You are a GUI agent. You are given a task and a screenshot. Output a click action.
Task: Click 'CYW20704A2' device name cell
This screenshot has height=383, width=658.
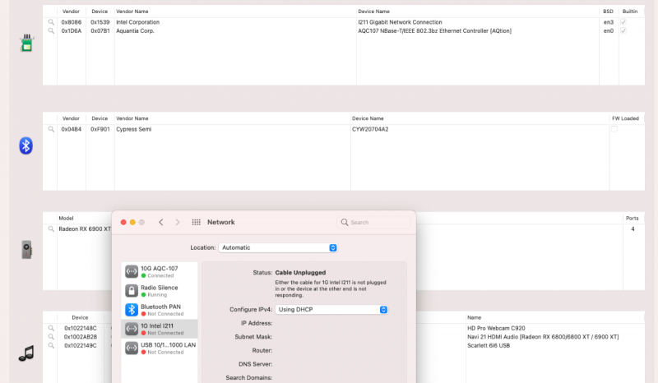click(x=370, y=130)
